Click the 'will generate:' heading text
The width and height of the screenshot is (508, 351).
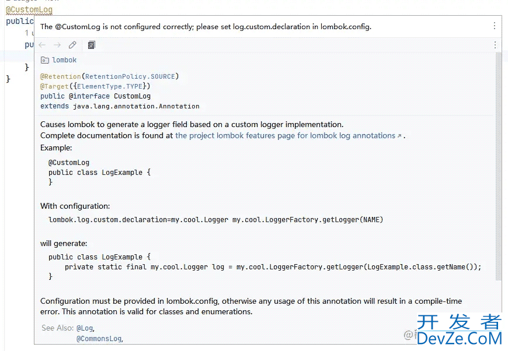(x=64, y=243)
